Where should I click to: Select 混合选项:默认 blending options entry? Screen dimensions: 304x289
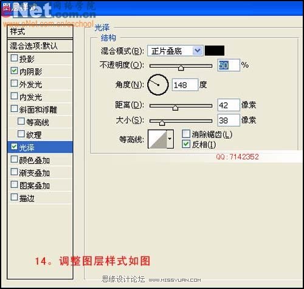[x=40, y=46]
